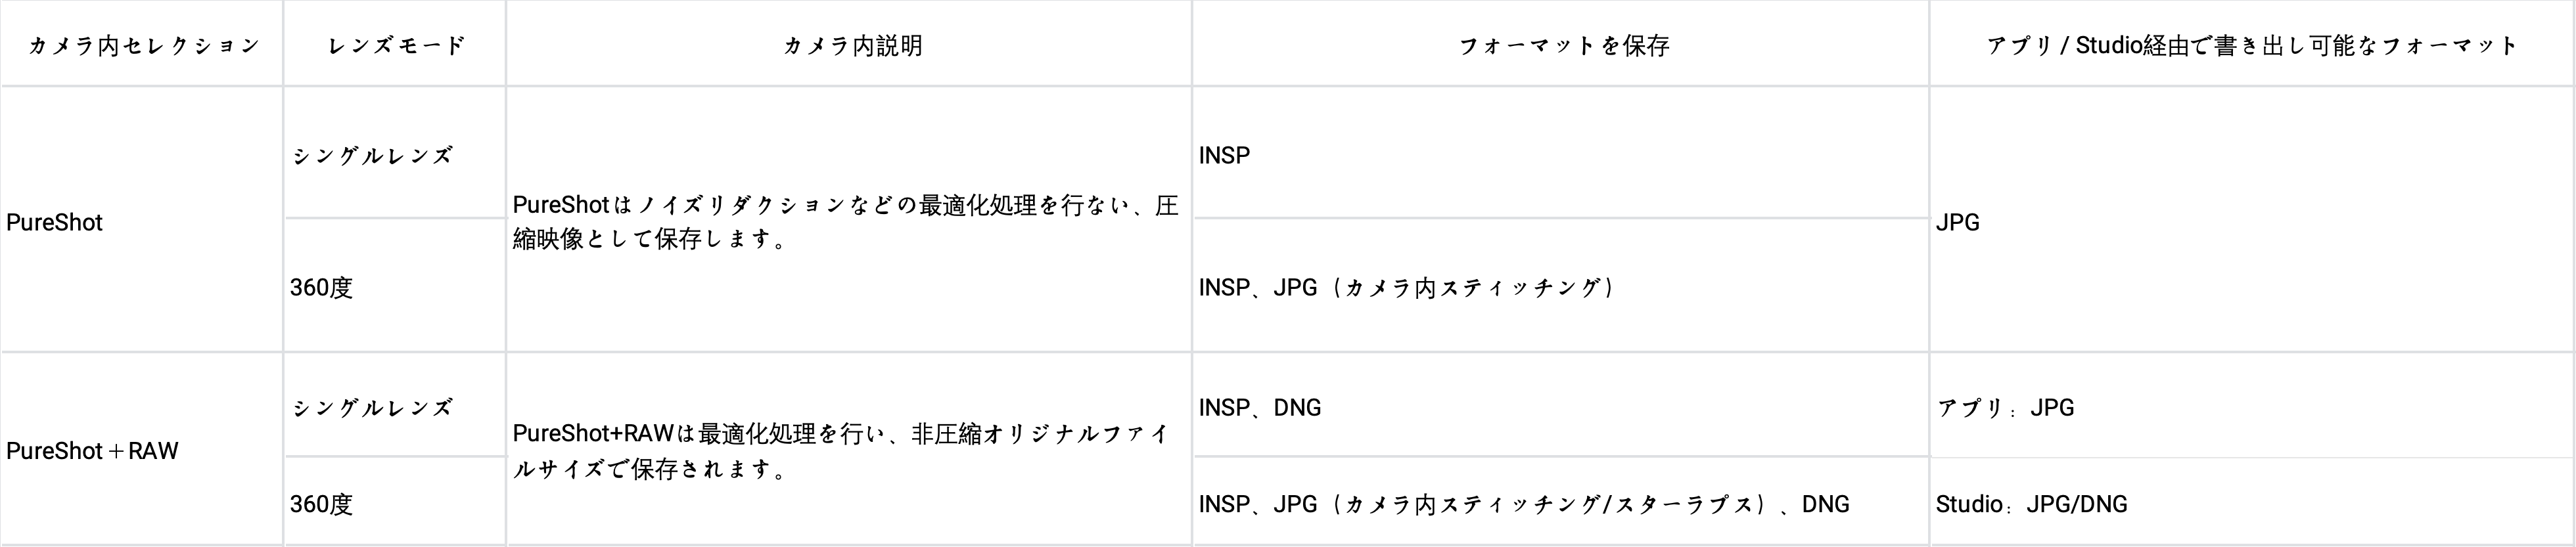Viewport: 2576px width, 547px height.
Task: Click the Studio：JPG/DNG export cell
Action: pyautogui.click(x=2032, y=504)
